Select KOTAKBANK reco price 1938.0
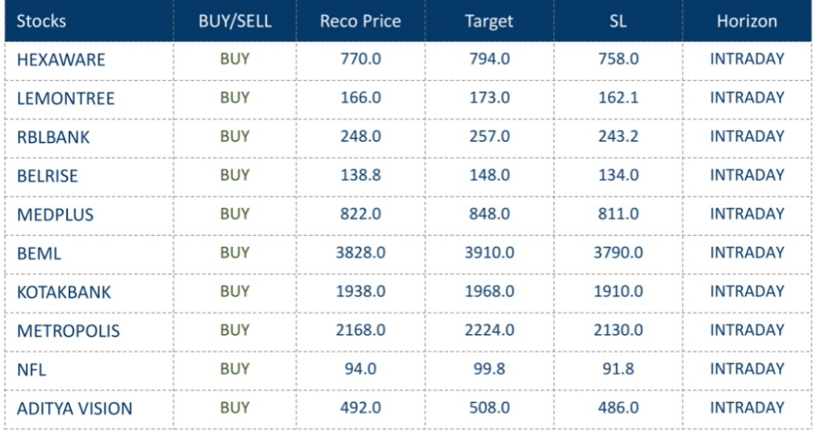The image size is (813, 439). click(360, 291)
